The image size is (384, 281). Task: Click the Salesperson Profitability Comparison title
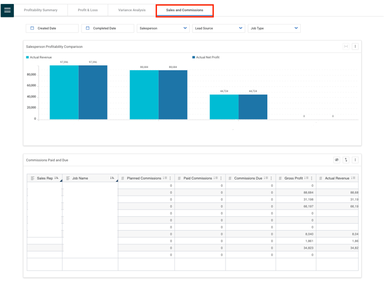(x=54, y=46)
